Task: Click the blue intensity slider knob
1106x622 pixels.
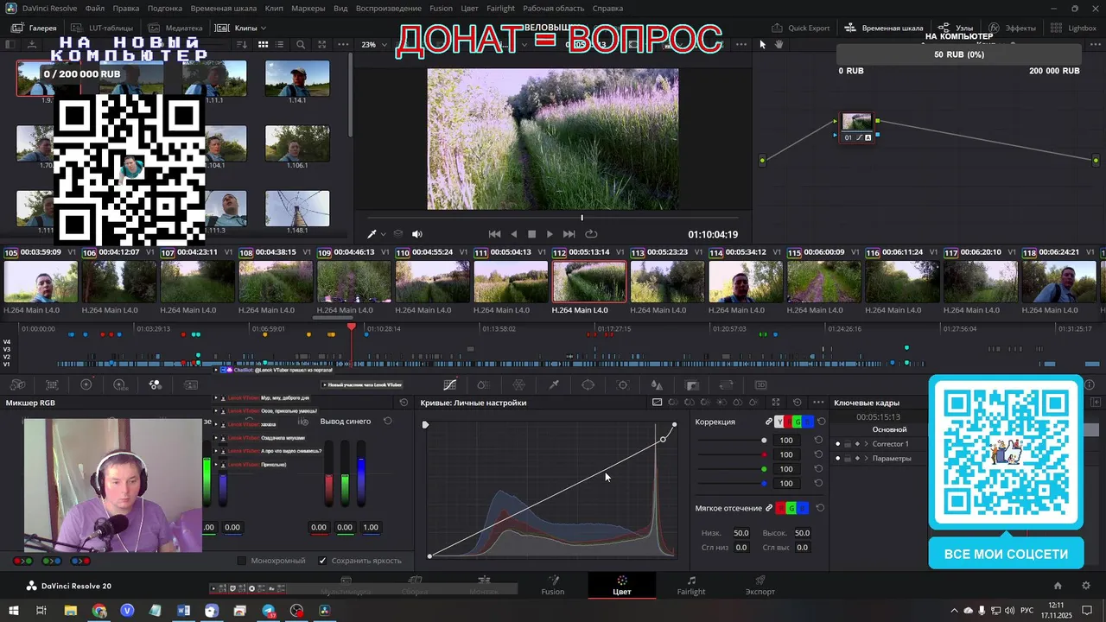Action: tap(764, 484)
